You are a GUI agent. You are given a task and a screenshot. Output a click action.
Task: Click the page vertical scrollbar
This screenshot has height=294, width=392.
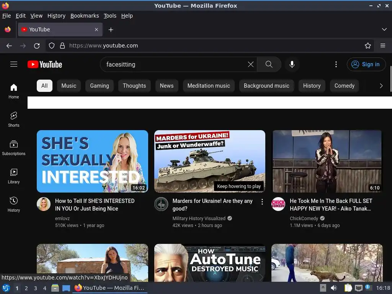391,79
